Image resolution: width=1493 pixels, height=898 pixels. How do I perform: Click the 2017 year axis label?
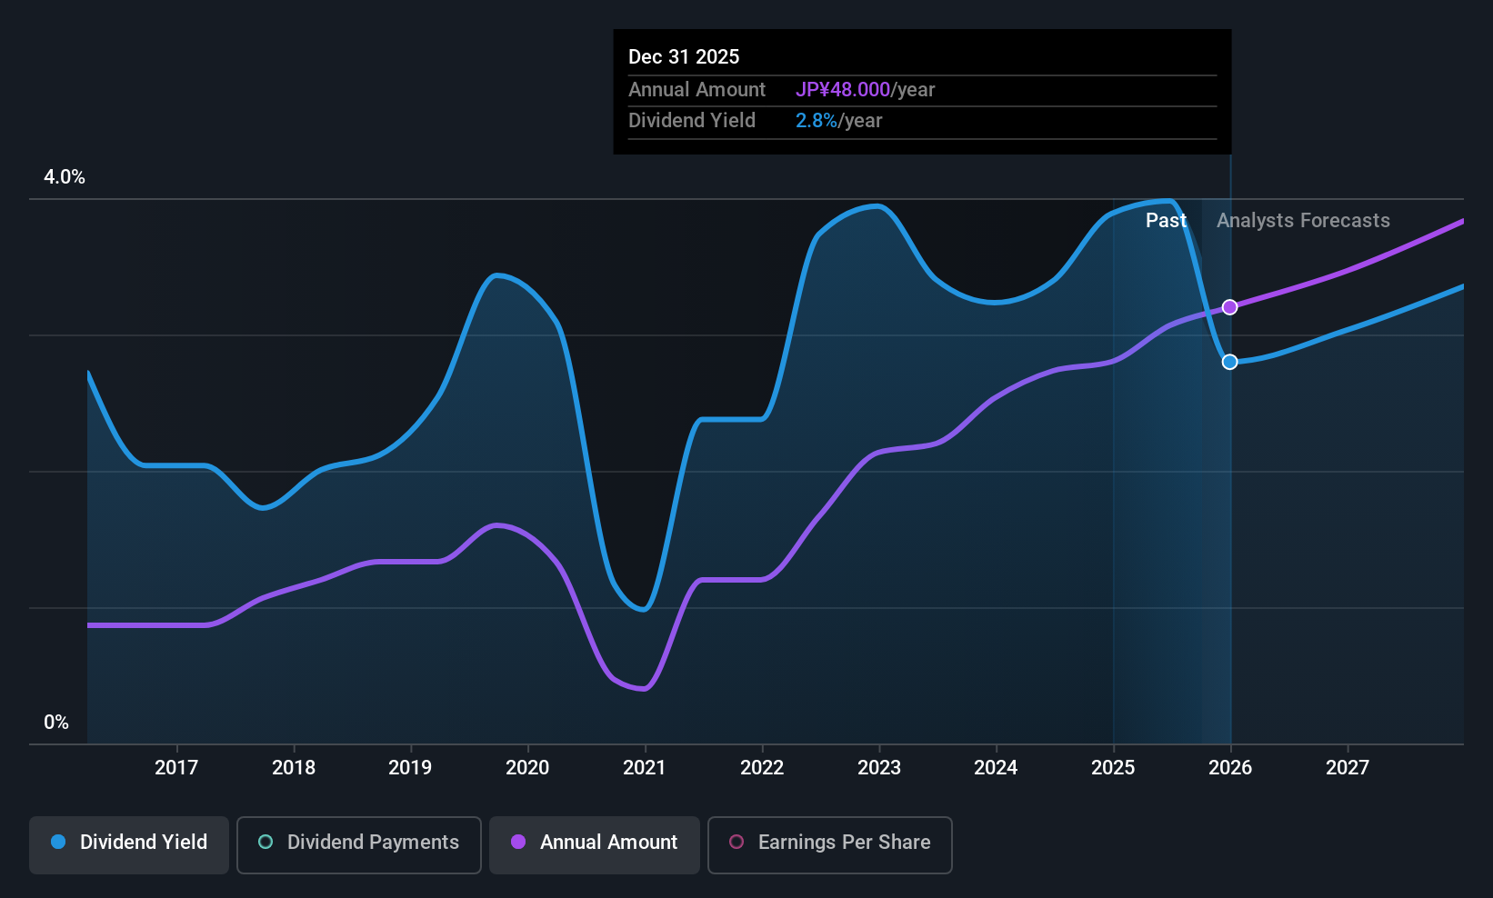(x=176, y=767)
